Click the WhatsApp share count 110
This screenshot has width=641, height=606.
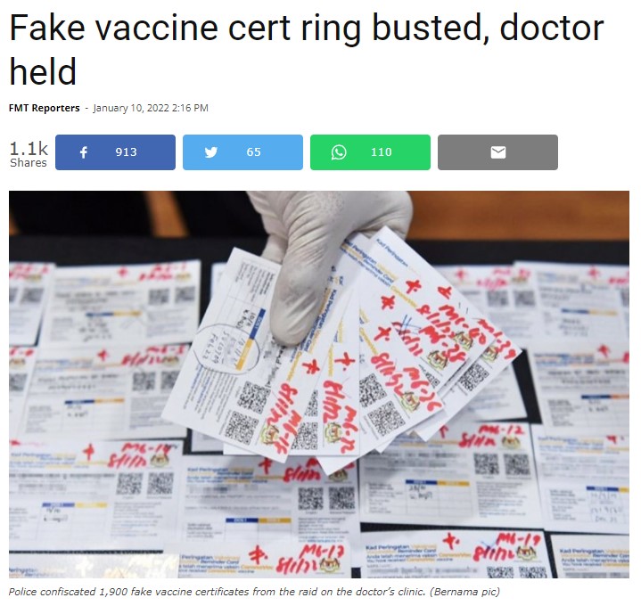point(381,152)
